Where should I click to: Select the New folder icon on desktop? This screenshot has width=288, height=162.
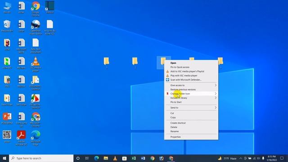pyautogui.click(x=7, y=100)
